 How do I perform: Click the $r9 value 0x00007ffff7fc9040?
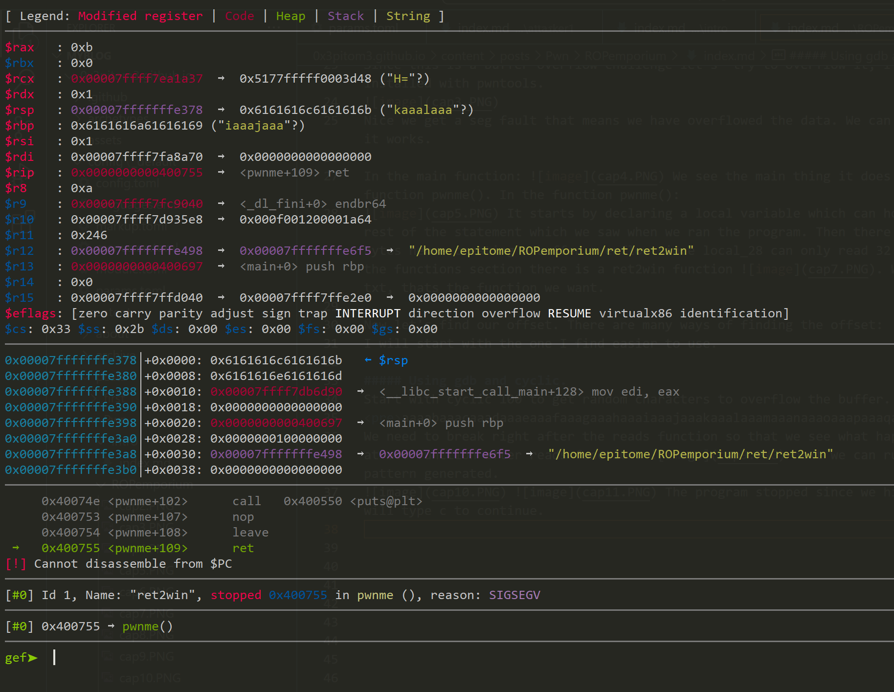(137, 204)
